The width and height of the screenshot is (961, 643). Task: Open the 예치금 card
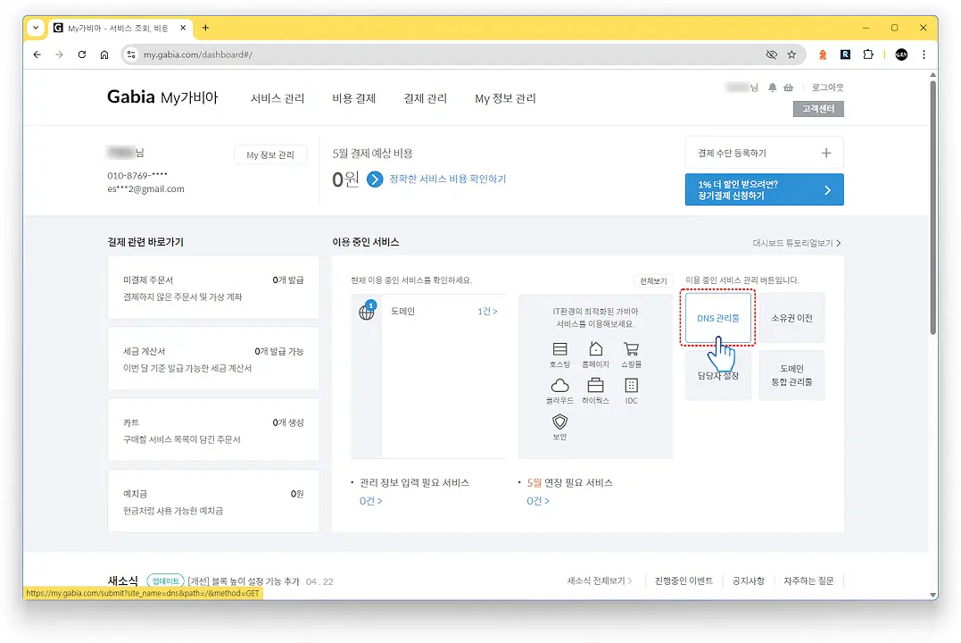(213, 501)
